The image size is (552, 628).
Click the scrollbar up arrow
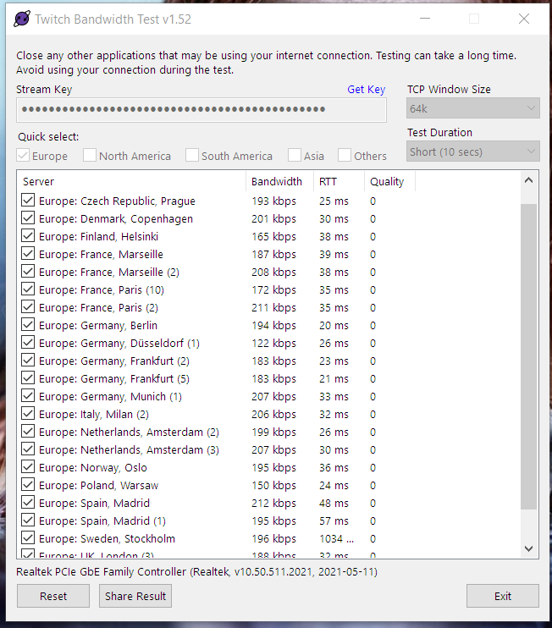tap(529, 180)
